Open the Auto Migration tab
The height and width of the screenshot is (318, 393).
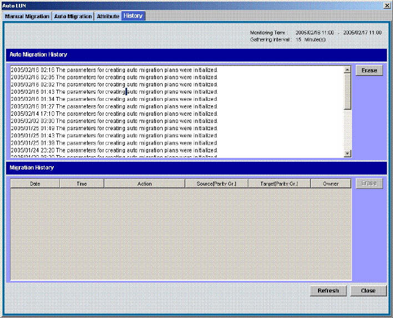[73, 17]
